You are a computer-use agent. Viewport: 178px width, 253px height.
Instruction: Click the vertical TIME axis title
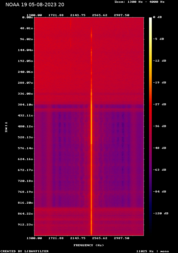coord(6,127)
